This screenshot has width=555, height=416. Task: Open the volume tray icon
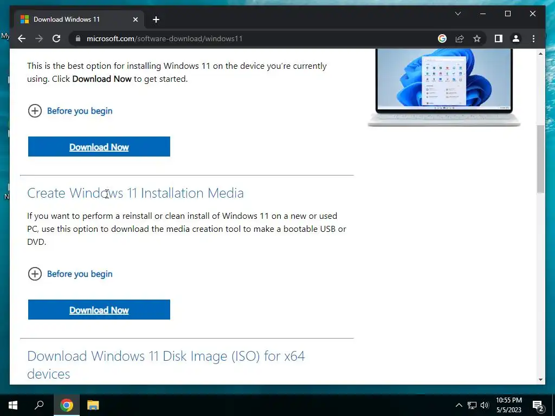pyautogui.click(x=485, y=405)
